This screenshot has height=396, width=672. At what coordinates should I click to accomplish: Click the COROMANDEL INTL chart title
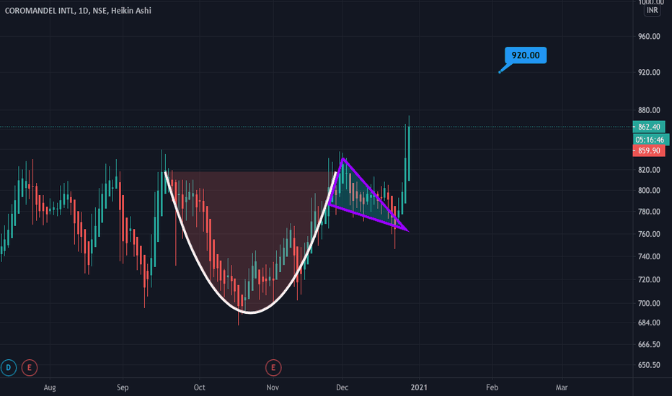[78, 10]
